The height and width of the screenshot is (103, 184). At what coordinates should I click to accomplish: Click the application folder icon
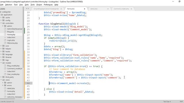[x=2, y=15]
